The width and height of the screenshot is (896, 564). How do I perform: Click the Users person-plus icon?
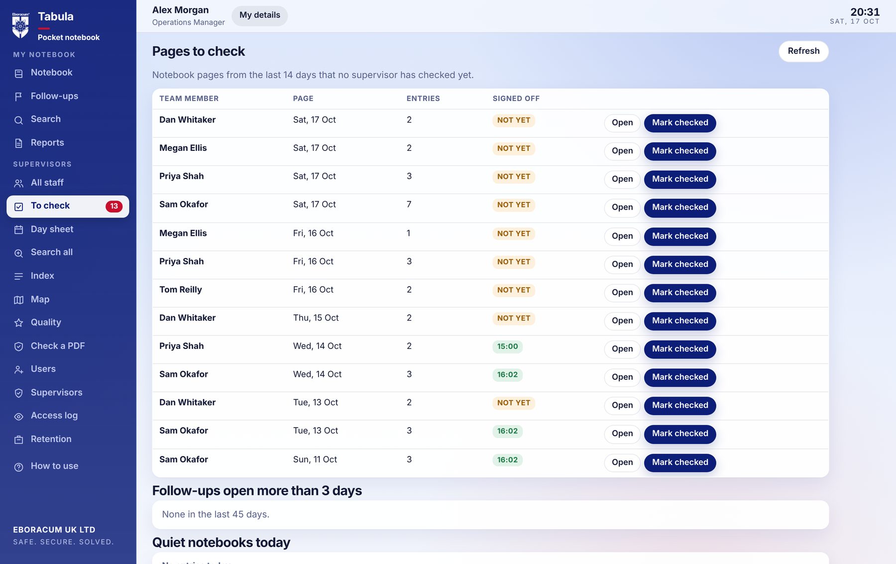point(19,370)
